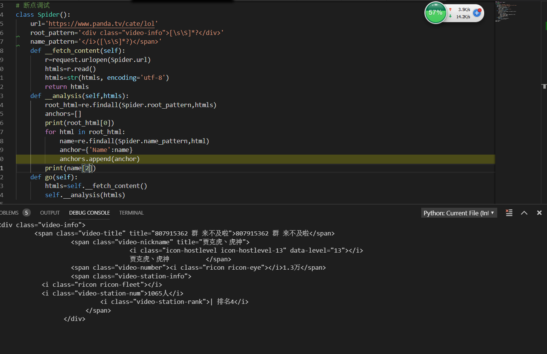This screenshot has width=547, height=354.
Task: Click the red upload arrow in the widget
Action: [451, 9]
